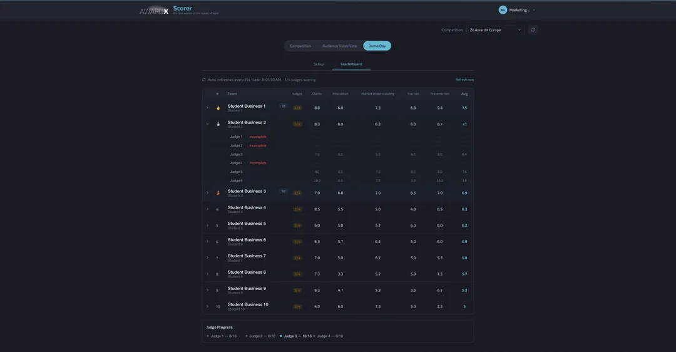Click the Clarity column header
Viewport: 676px width, 352px height.
click(317, 93)
